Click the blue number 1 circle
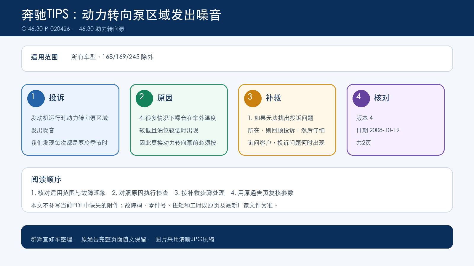The height and width of the screenshot is (266, 474). [36, 98]
